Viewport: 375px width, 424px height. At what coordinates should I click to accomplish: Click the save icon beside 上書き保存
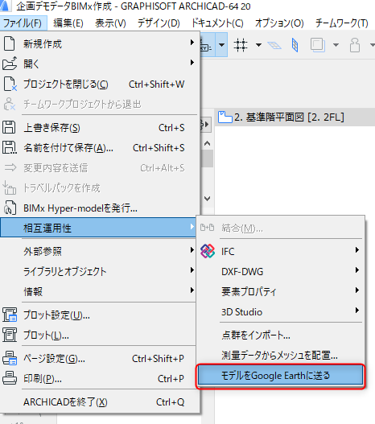pos(9,128)
